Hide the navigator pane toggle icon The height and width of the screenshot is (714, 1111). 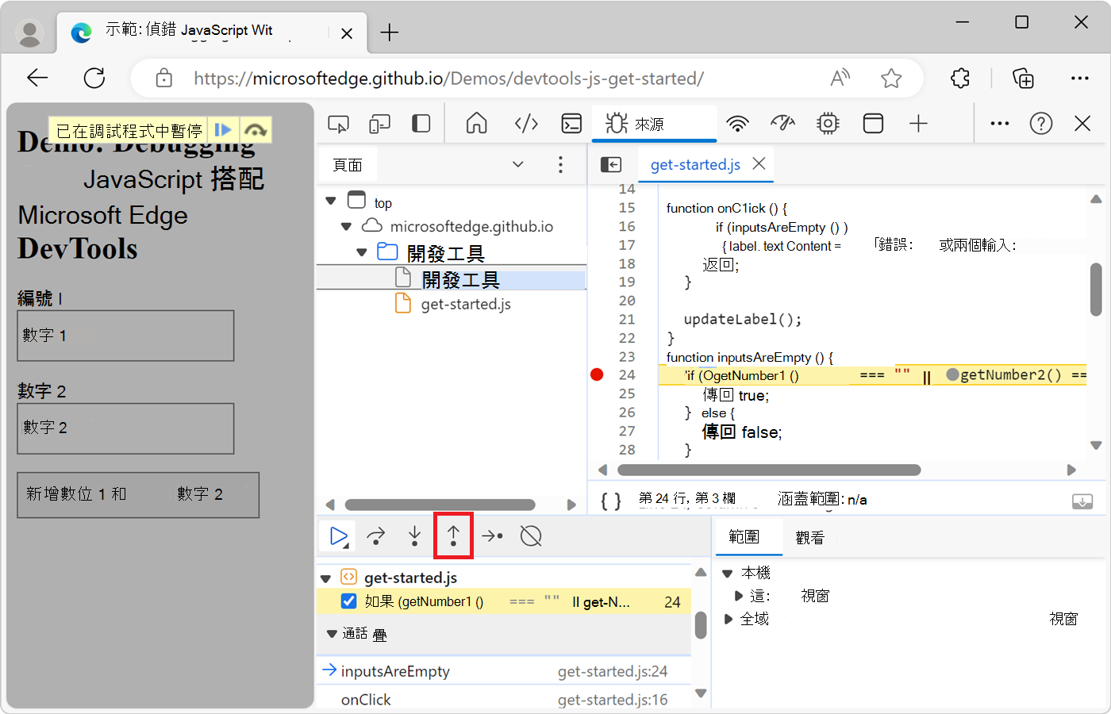[611, 164]
